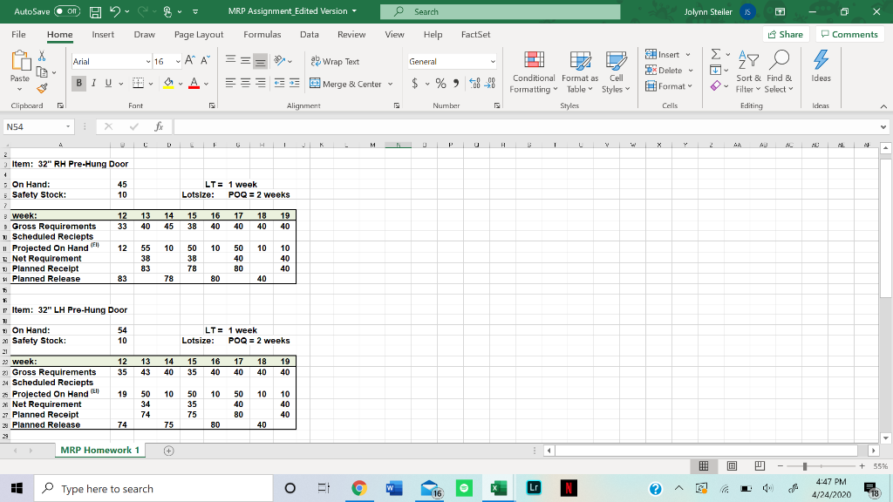Image resolution: width=893 pixels, height=502 pixels.
Task: Toggle AutoSave switch
Action: (67, 11)
